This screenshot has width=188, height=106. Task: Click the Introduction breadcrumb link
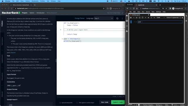pos(41,13)
